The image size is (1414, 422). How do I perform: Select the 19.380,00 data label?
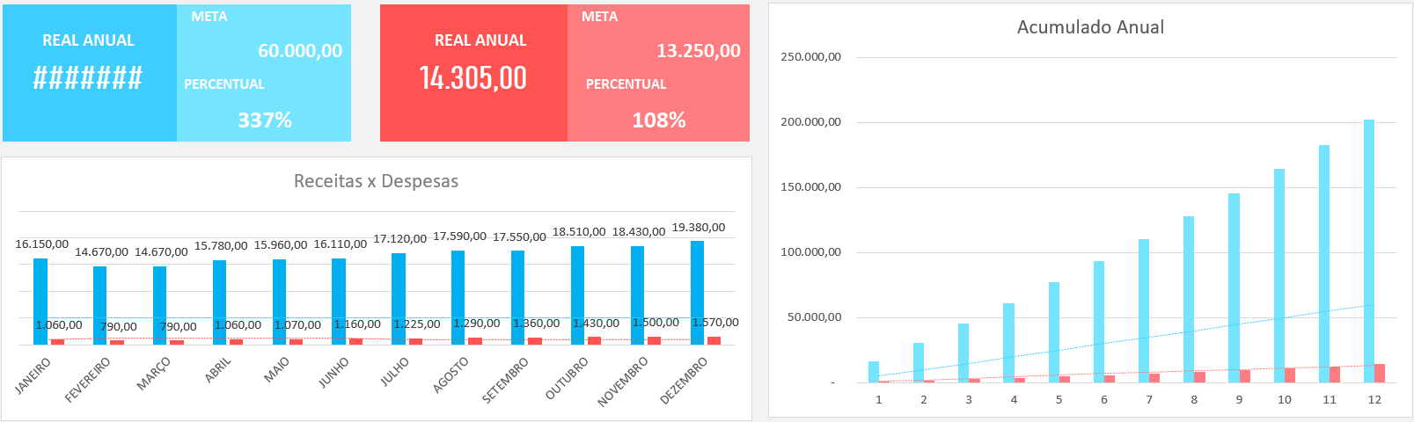pos(699,228)
